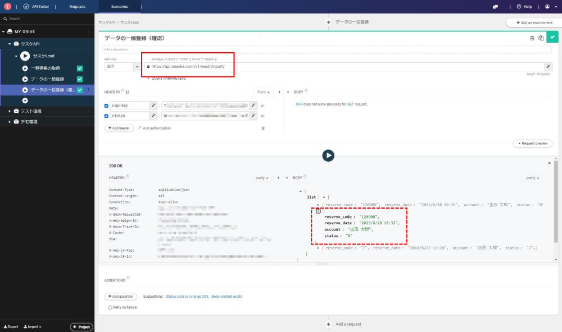Click the large play button to send request

click(x=328, y=156)
